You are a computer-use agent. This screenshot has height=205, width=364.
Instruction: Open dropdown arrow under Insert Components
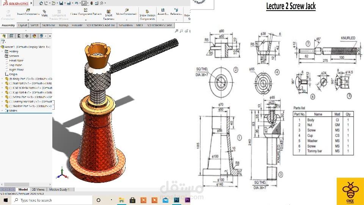tap(28, 20)
